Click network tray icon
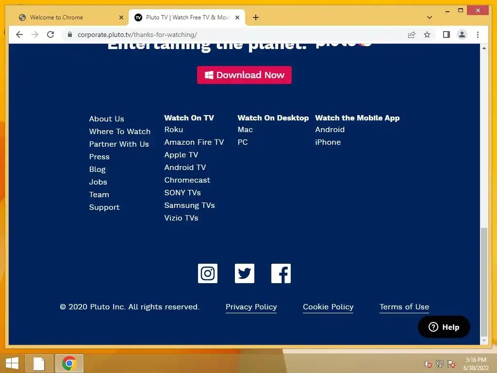Viewport: 497px width, 373px height. click(x=440, y=364)
